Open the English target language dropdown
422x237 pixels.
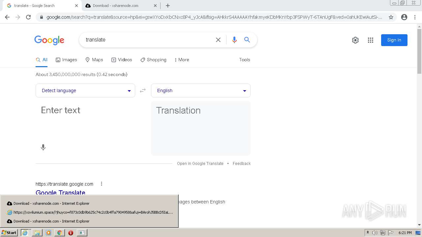pyautogui.click(x=201, y=91)
